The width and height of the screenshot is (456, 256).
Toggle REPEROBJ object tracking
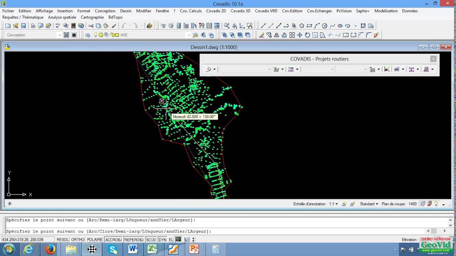[134, 240]
